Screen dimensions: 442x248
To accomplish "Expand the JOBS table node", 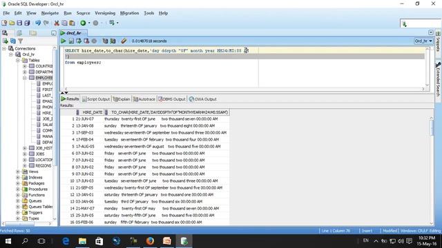I will tap(25, 154).
